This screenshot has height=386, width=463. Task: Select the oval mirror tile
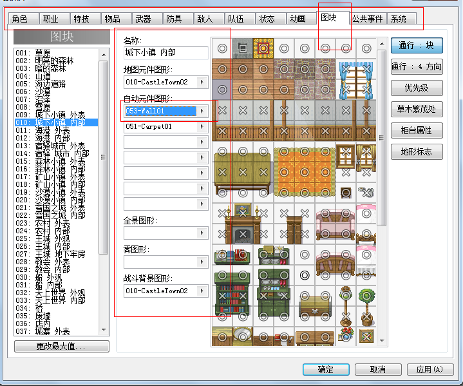coord(243,336)
